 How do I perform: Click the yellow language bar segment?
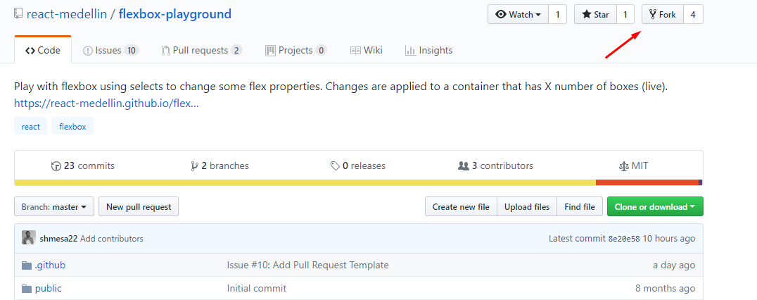[x=305, y=182]
